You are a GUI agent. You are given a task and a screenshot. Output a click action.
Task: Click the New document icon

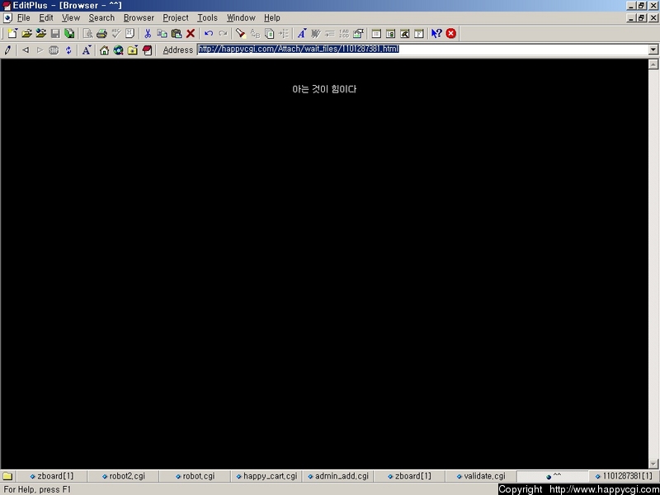coord(12,33)
